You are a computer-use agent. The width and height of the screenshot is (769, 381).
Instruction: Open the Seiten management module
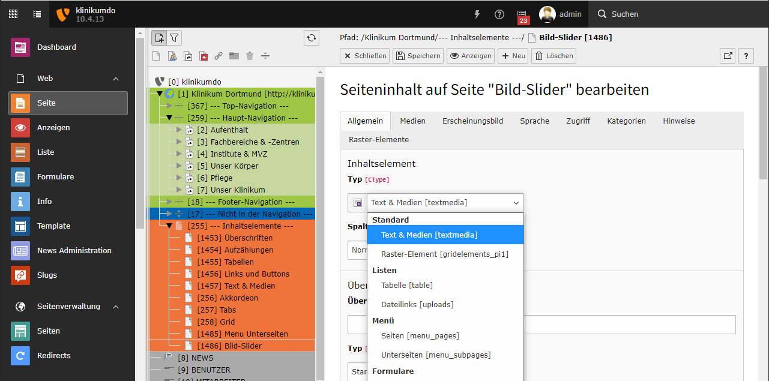pos(68,331)
